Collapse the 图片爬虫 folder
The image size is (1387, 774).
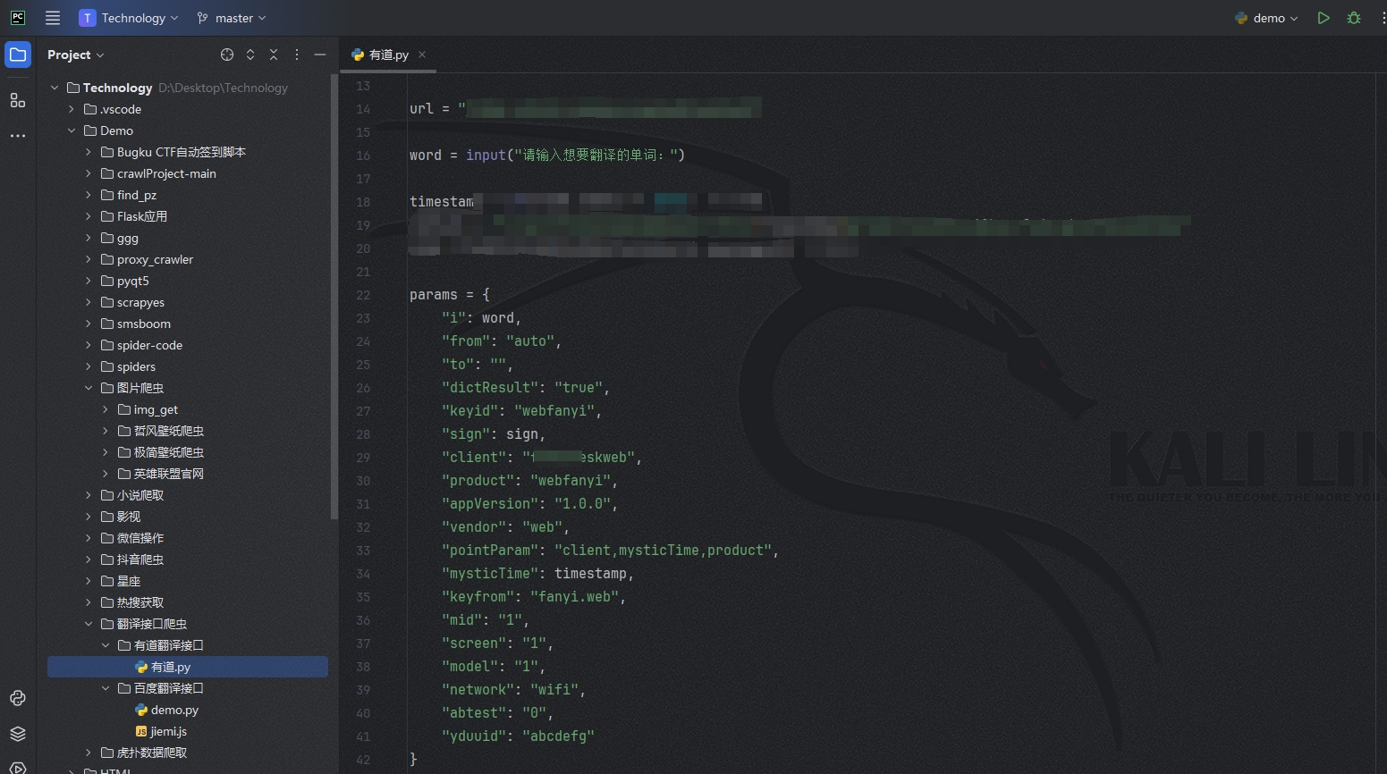tap(89, 388)
